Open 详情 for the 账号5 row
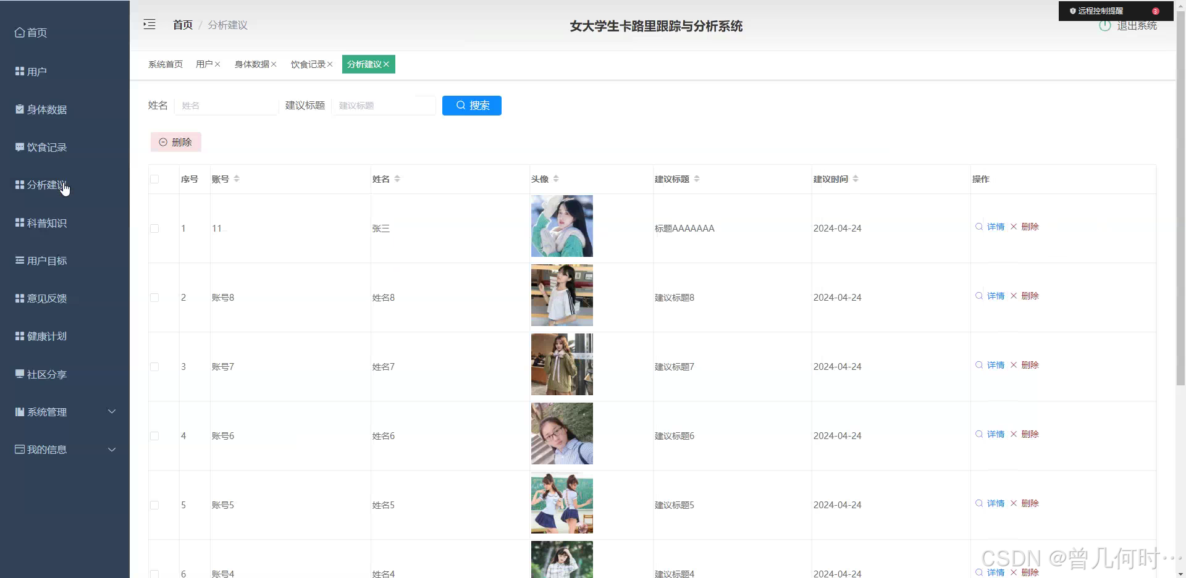The height and width of the screenshot is (578, 1186). [x=990, y=503]
